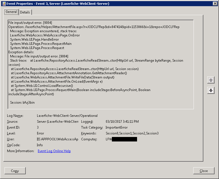Click the Level value Error
The width and height of the screenshot is (219, 179).
click(x=40, y=133)
